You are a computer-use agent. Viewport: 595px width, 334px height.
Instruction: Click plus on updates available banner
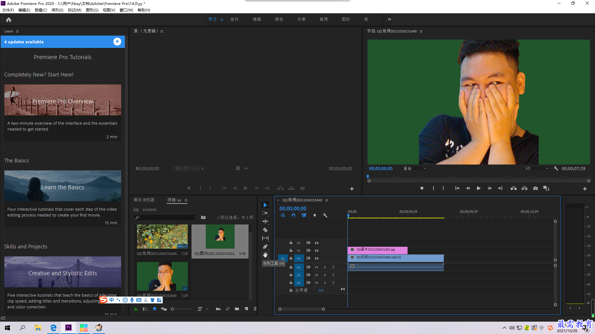click(117, 42)
